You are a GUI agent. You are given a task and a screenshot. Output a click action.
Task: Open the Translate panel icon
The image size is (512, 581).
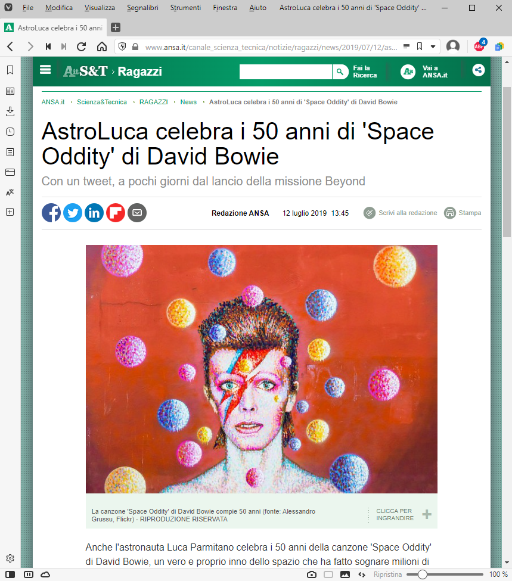point(10,192)
